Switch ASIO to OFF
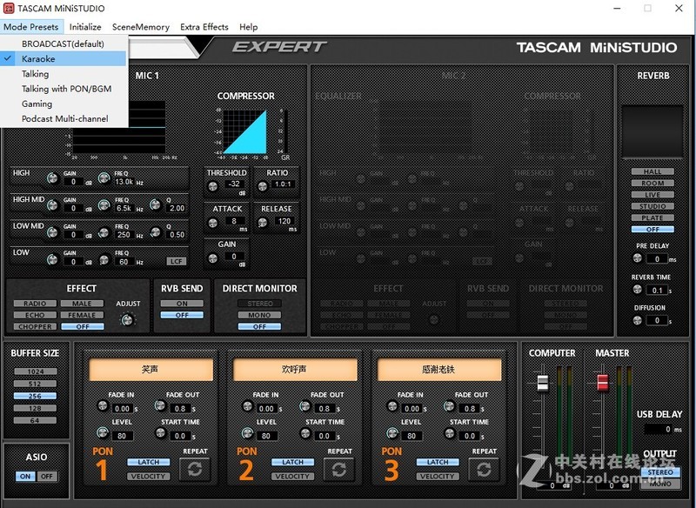The width and height of the screenshot is (696, 508). coord(46,476)
